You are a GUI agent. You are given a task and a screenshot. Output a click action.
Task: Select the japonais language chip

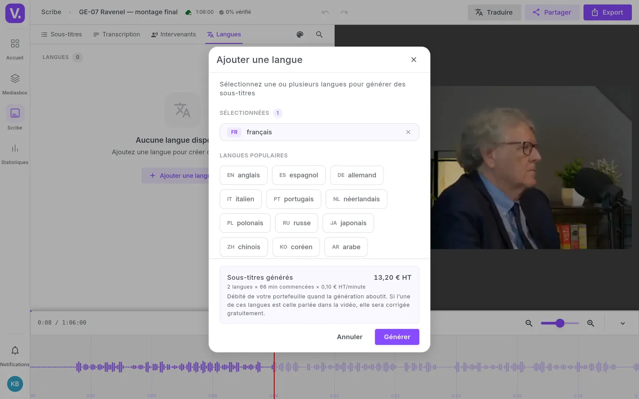point(348,223)
